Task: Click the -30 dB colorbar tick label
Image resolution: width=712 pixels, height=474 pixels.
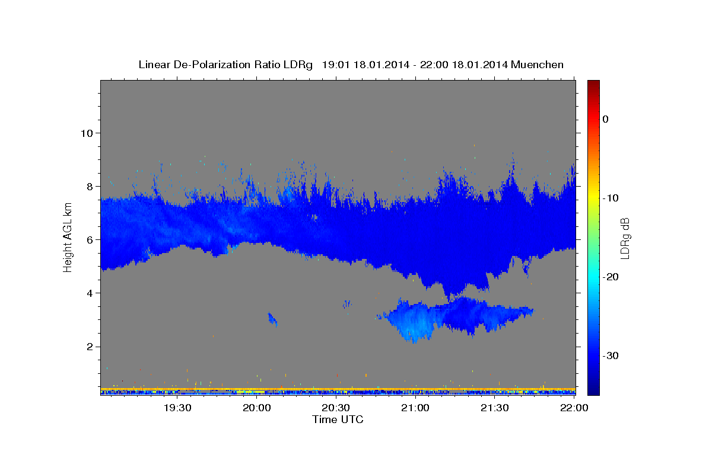Action: point(611,355)
